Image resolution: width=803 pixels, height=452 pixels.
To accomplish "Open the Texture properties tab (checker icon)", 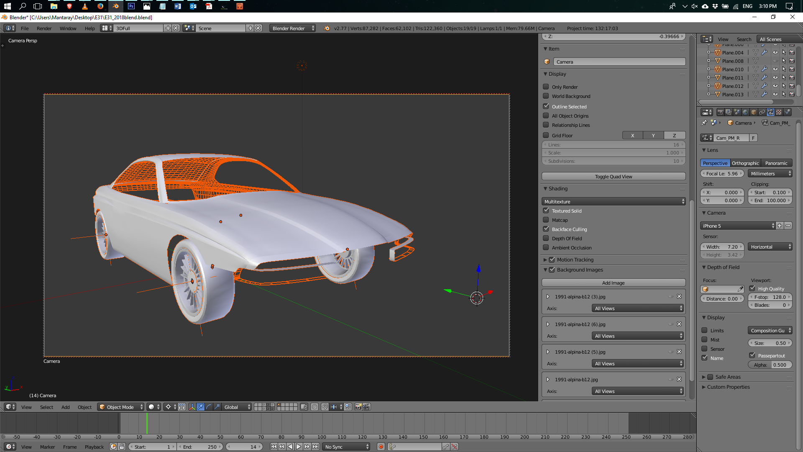I will click(779, 112).
